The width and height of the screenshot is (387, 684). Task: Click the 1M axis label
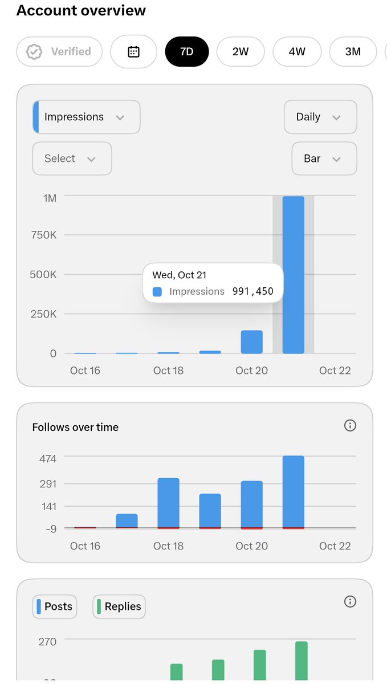pos(50,198)
